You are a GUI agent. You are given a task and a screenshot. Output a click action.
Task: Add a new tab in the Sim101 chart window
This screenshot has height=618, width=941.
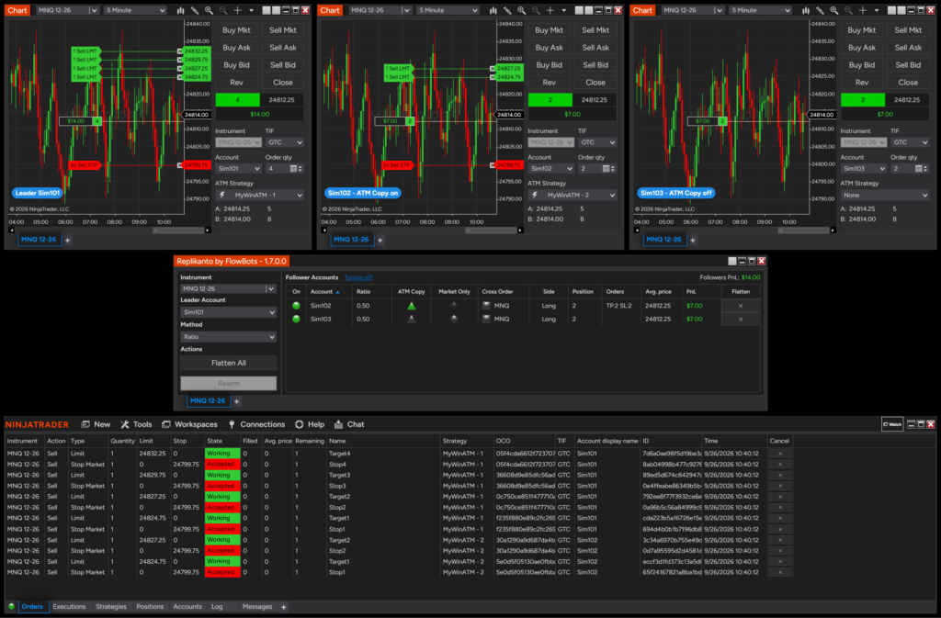coord(68,240)
